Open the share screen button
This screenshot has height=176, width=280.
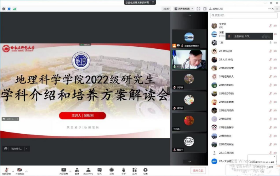pyautogui.click(x=64, y=170)
